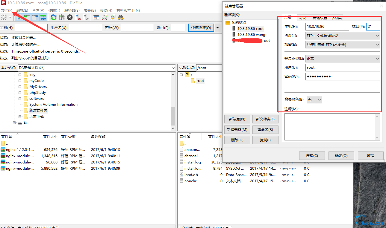This screenshot has width=386, height=228.
Task: Select the 新建文件夹 folder in the local tree
Action: coord(38,111)
